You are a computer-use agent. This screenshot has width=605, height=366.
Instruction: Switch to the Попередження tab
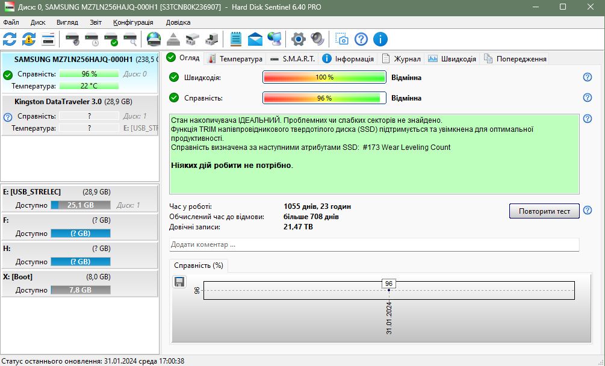[515, 58]
